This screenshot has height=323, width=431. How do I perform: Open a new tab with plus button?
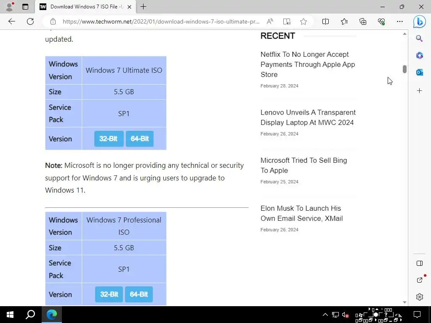pos(143,7)
